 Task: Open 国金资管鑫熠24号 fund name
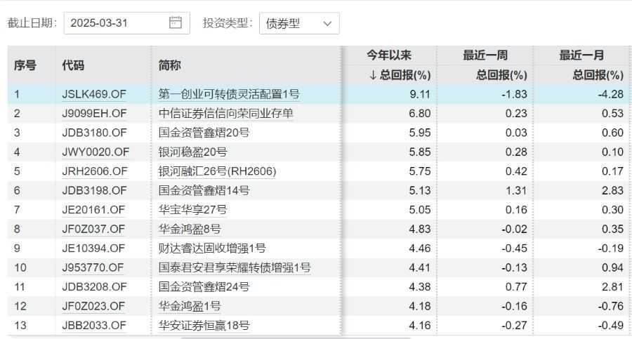pyautogui.click(x=204, y=287)
